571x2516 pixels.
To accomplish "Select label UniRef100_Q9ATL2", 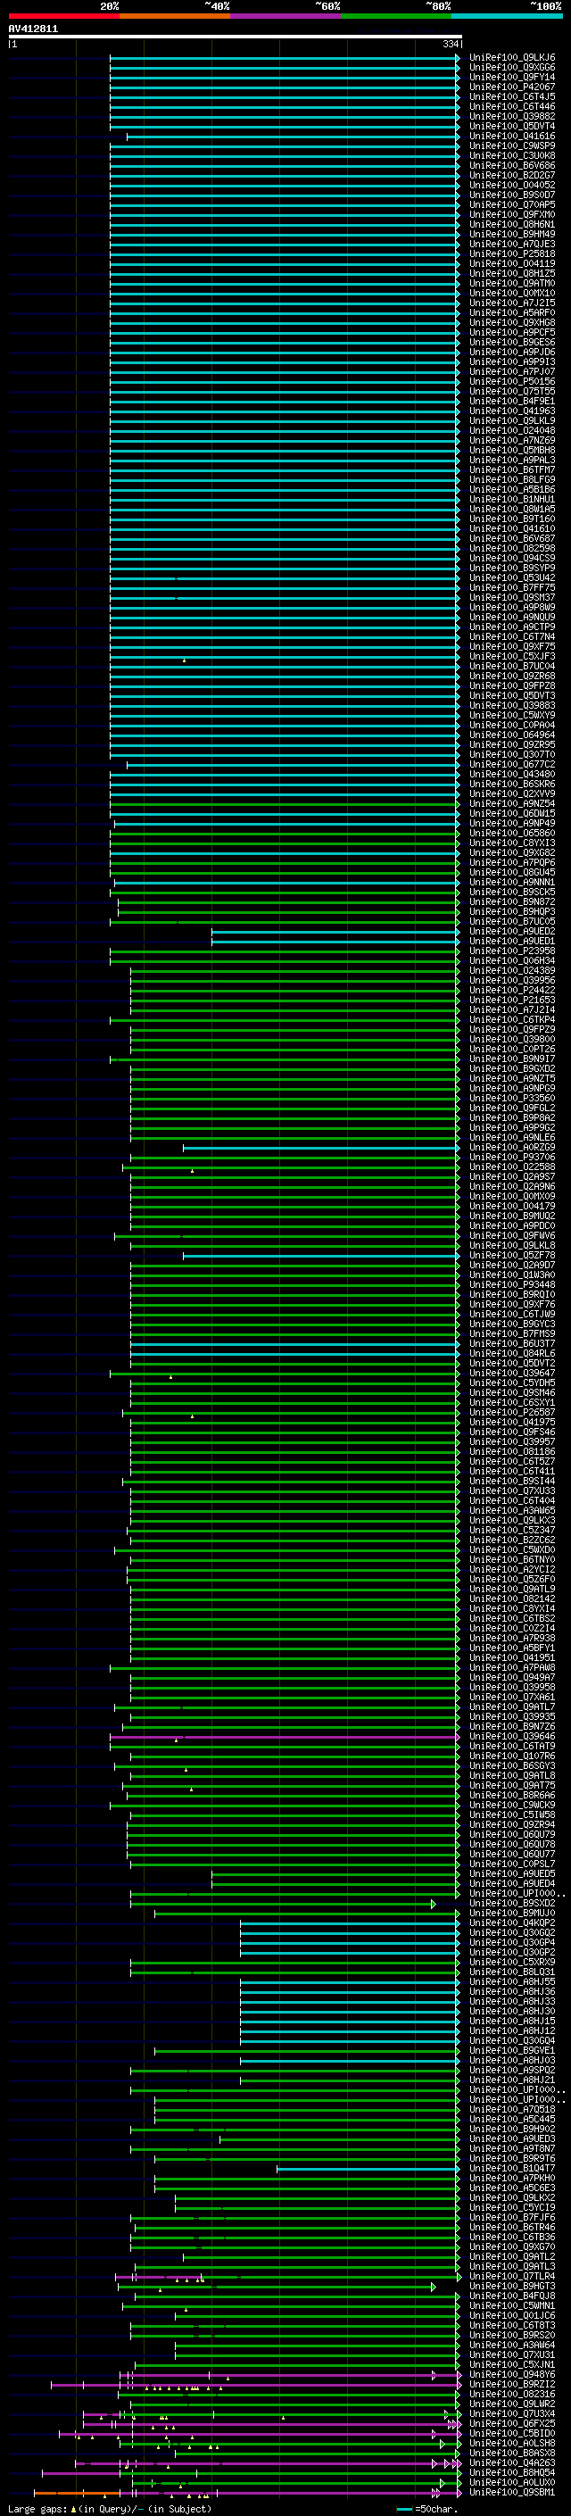I will point(511,2256).
